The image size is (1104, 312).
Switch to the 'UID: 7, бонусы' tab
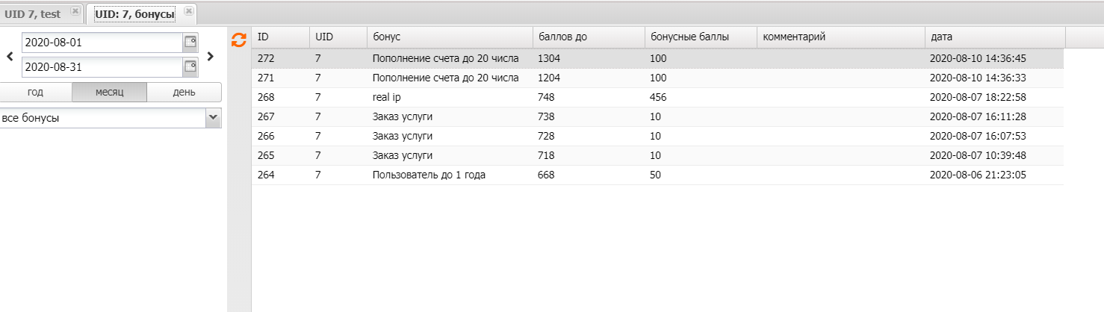tap(134, 13)
